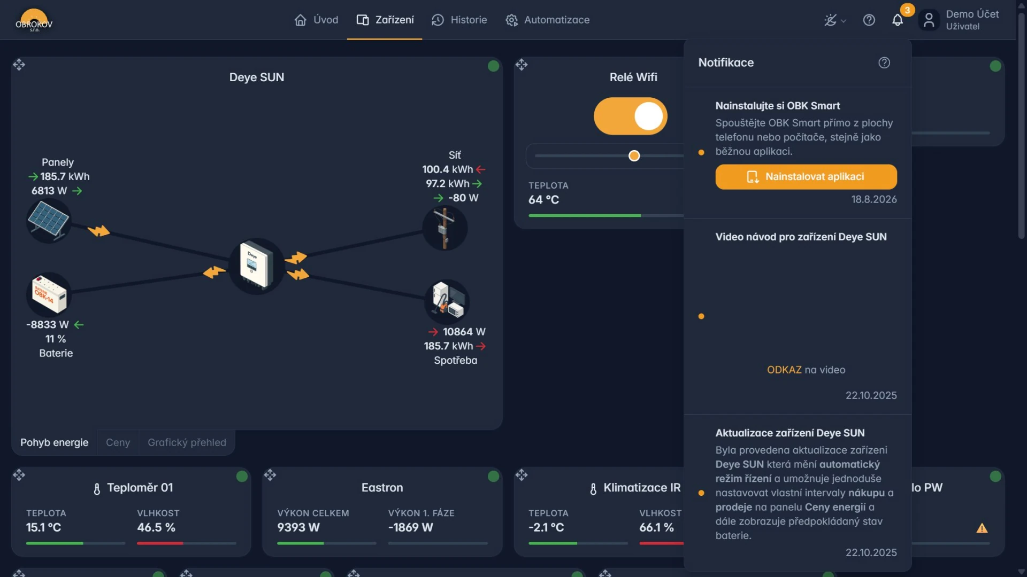The width and height of the screenshot is (1027, 577).
Task: Click the help icon in top bar
Action: click(869, 20)
